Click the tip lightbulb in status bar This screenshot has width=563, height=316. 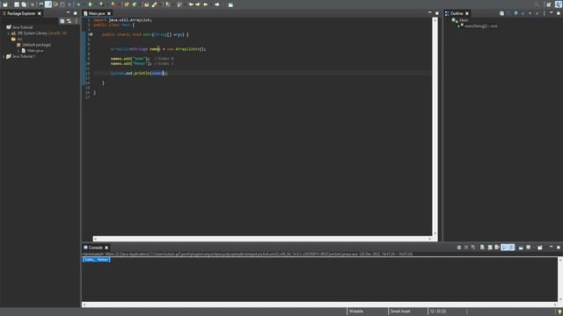559,312
